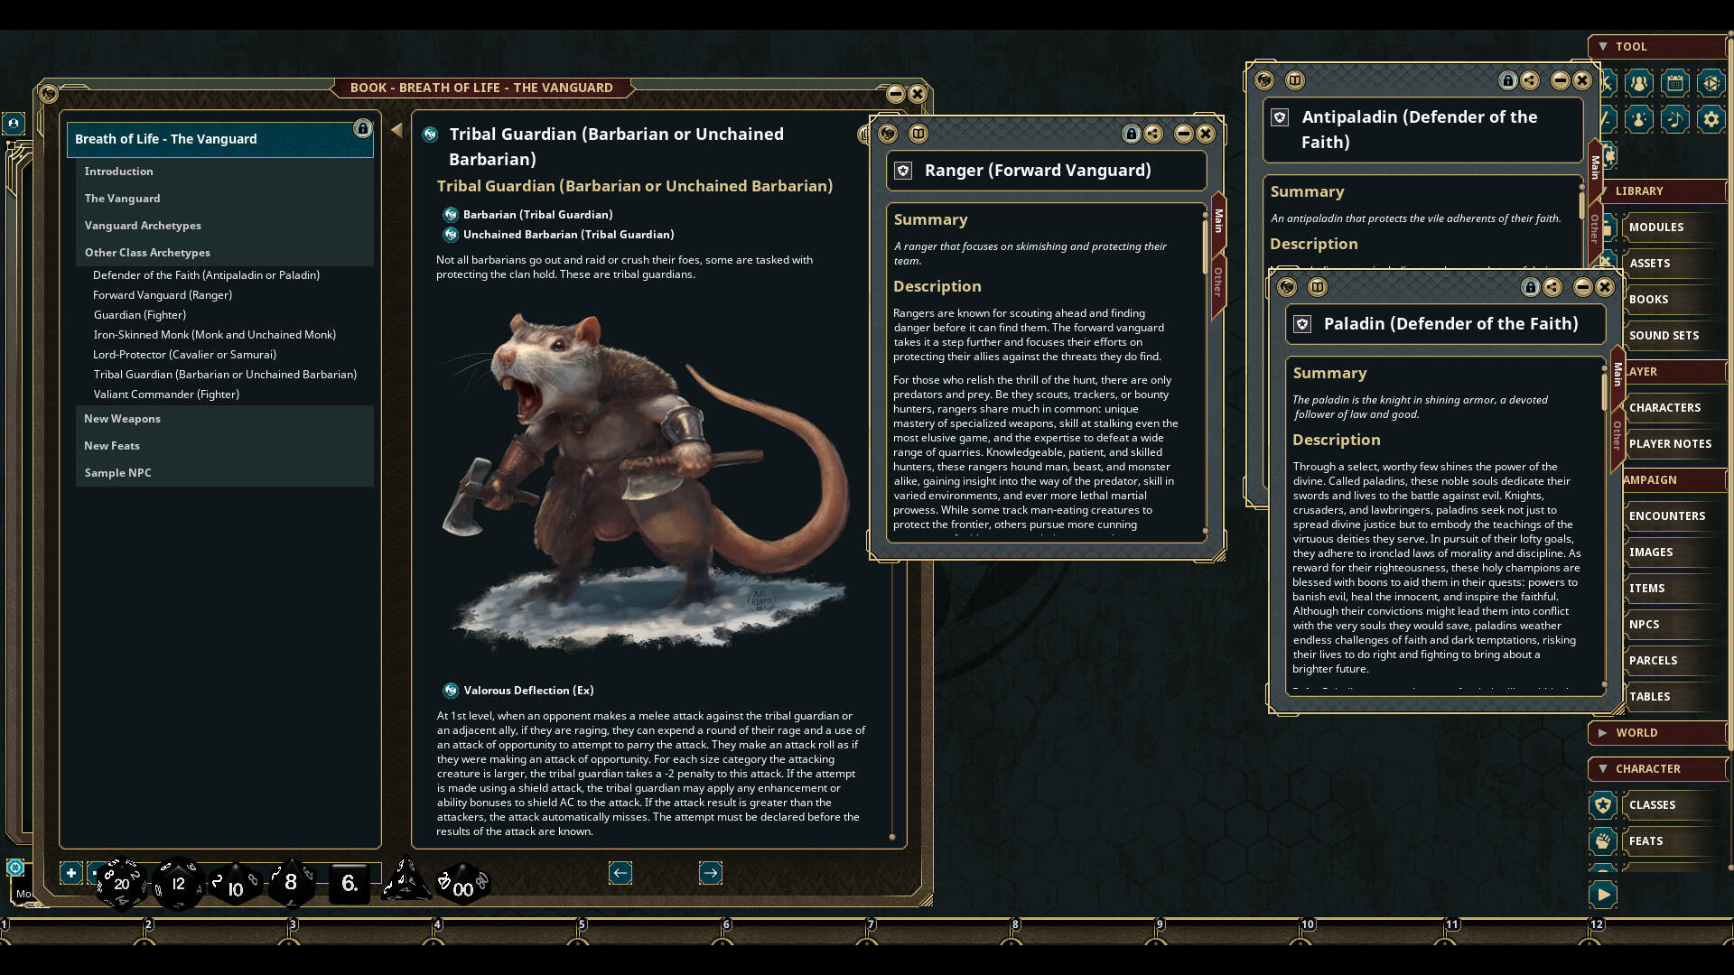This screenshot has width=1734, height=975.
Task: Open Forward Vanguard (Ranger) page link
Action: (163, 295)
